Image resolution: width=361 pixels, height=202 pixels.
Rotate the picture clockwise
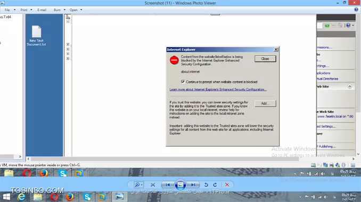215,185
